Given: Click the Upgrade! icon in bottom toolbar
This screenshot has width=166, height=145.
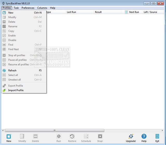Looking at the screenshot, I should (x=131, y=136).
